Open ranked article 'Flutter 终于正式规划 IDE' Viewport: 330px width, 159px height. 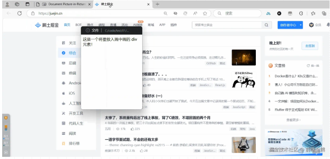(x=296, y=110)
